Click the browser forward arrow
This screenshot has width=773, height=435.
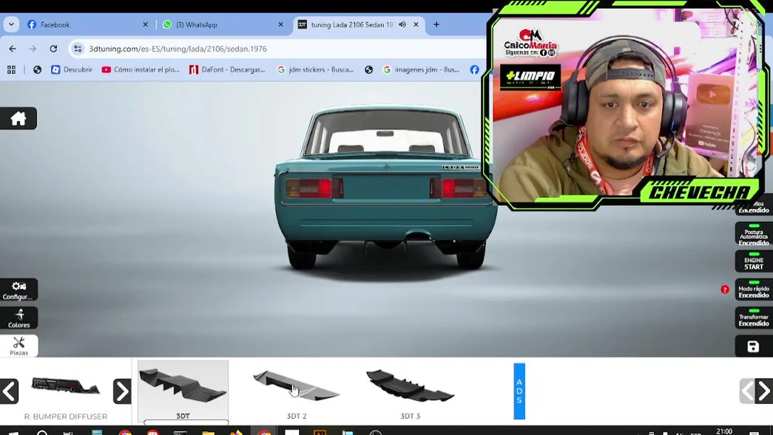click(x=33, y=49)
